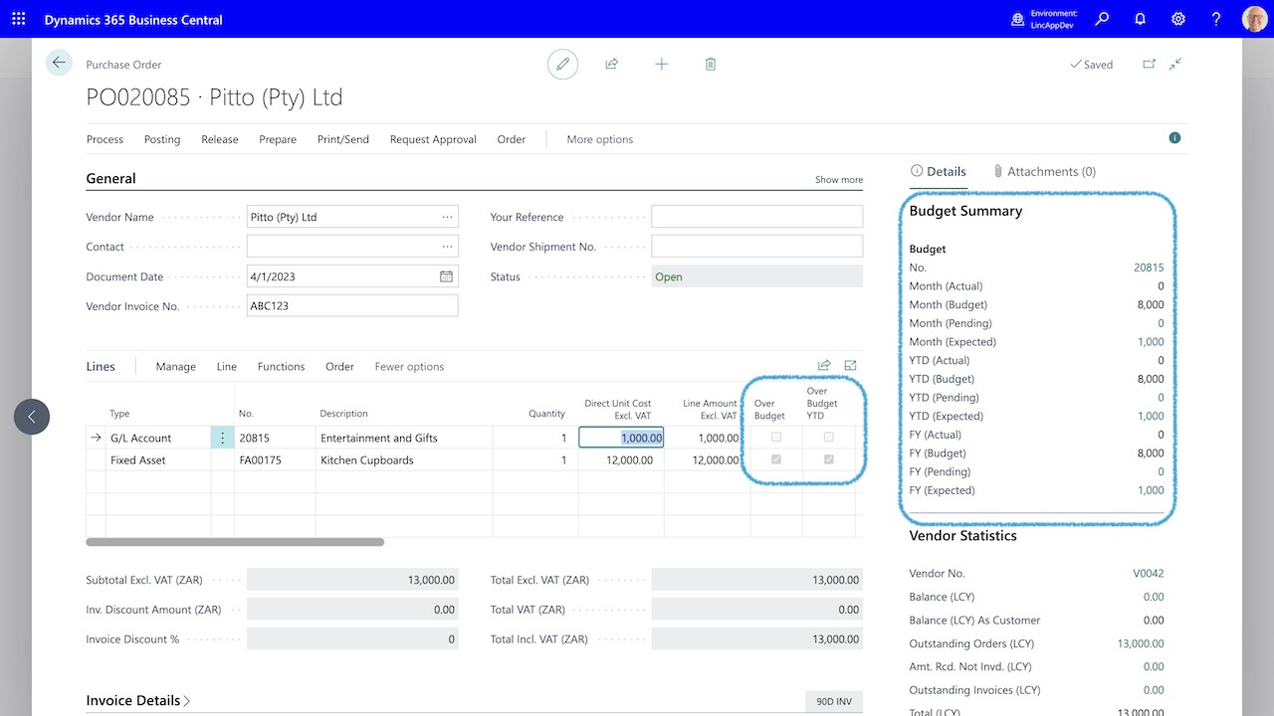The height and width of the screenshot is (716, 1274).
Task: Open row menu for G/L Account line
Action: click(222, 438)
